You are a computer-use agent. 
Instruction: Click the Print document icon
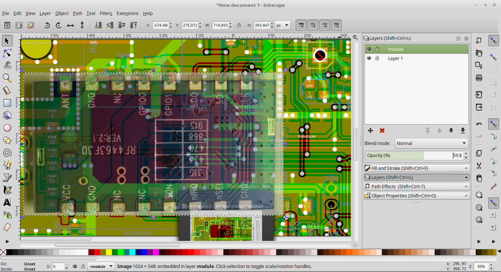[479, 78]
